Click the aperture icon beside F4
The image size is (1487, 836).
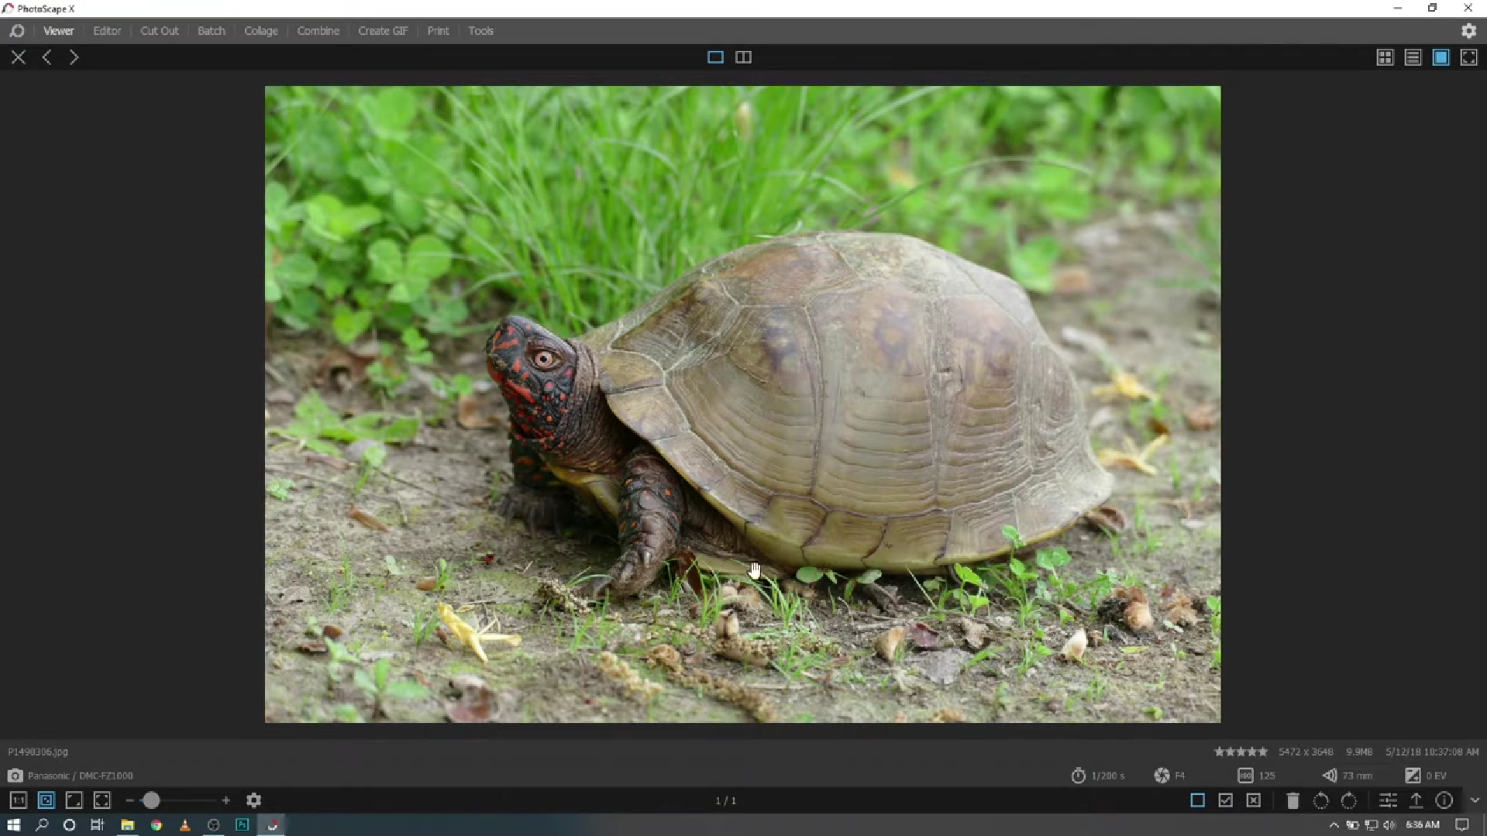pos(1162,776)
